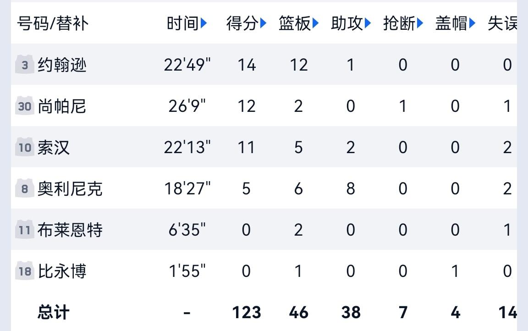Select the 总计 totals row label

click(54, 313)
